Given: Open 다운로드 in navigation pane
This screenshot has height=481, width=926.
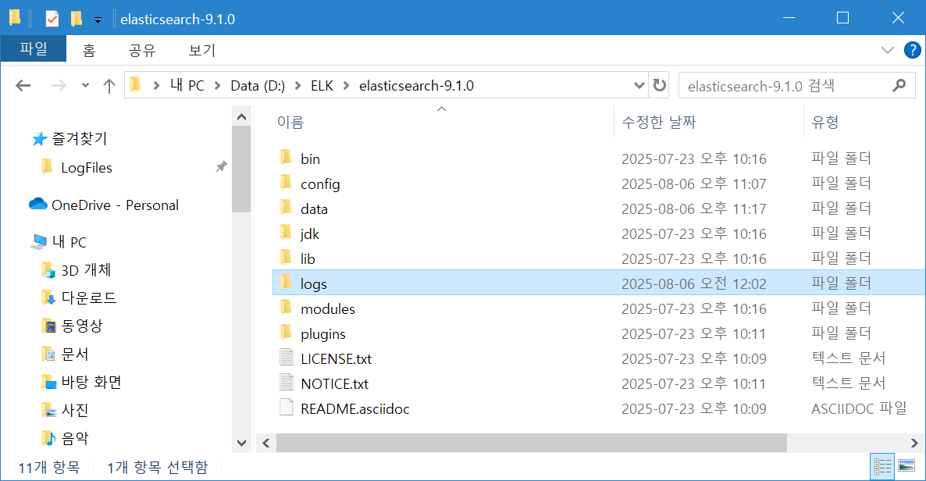Looking at the screenshot, I should (x=88, y=298).
